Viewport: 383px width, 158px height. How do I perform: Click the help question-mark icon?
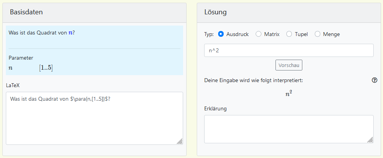374,81
